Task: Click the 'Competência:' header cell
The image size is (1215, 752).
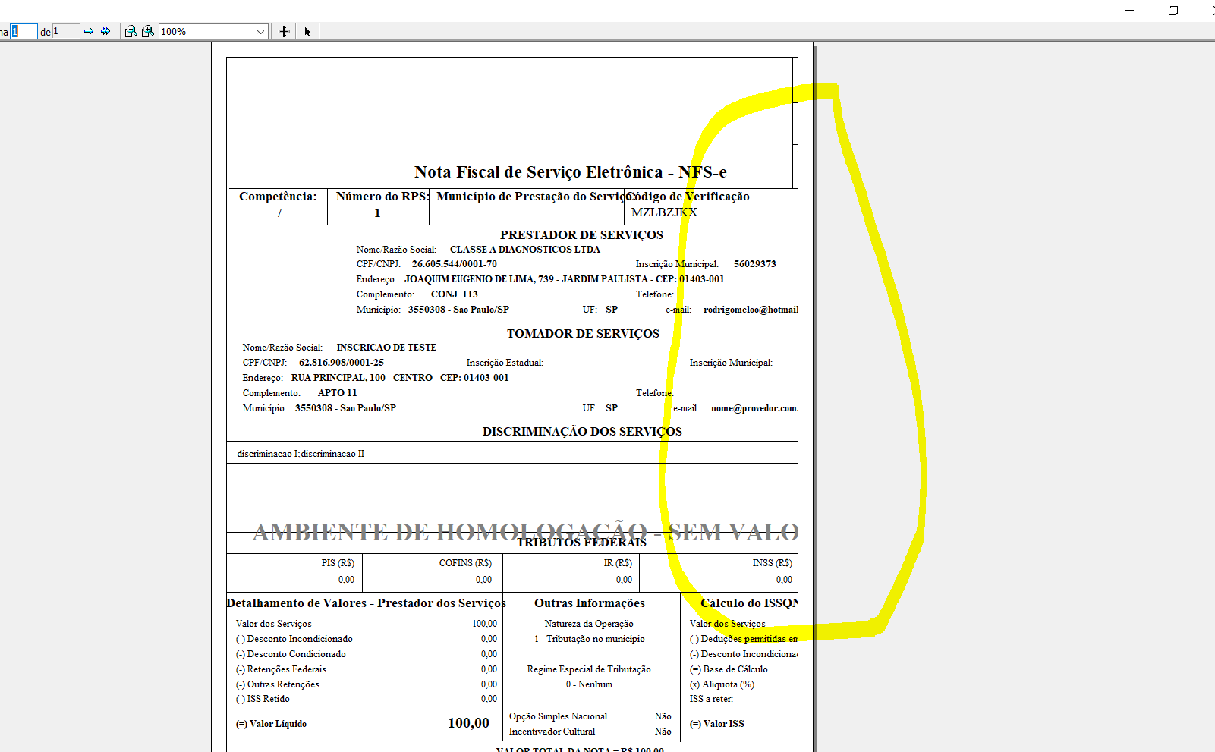Action: pyautogui.click(x=278, y=197)
